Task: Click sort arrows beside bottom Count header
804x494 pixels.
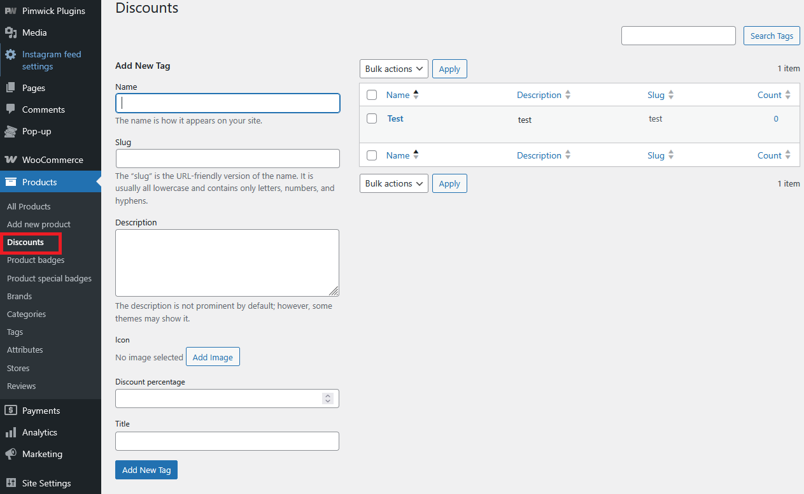Action: [x=788, y=155]
